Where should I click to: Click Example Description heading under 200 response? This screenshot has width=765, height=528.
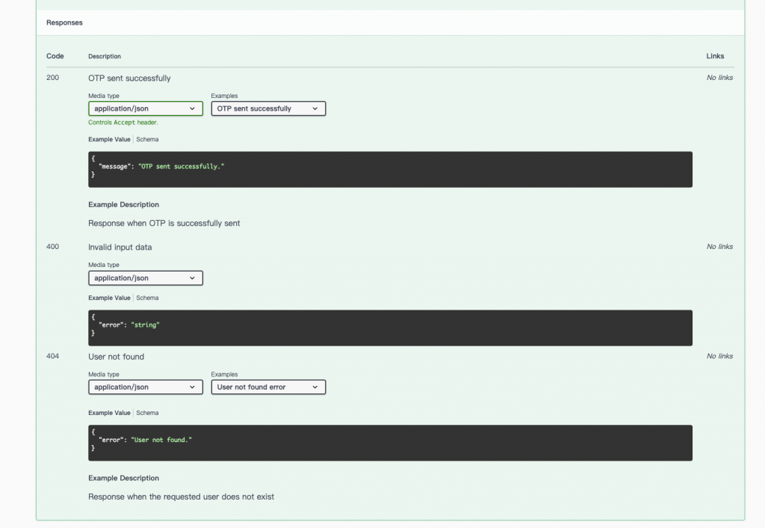pos(123,205)
